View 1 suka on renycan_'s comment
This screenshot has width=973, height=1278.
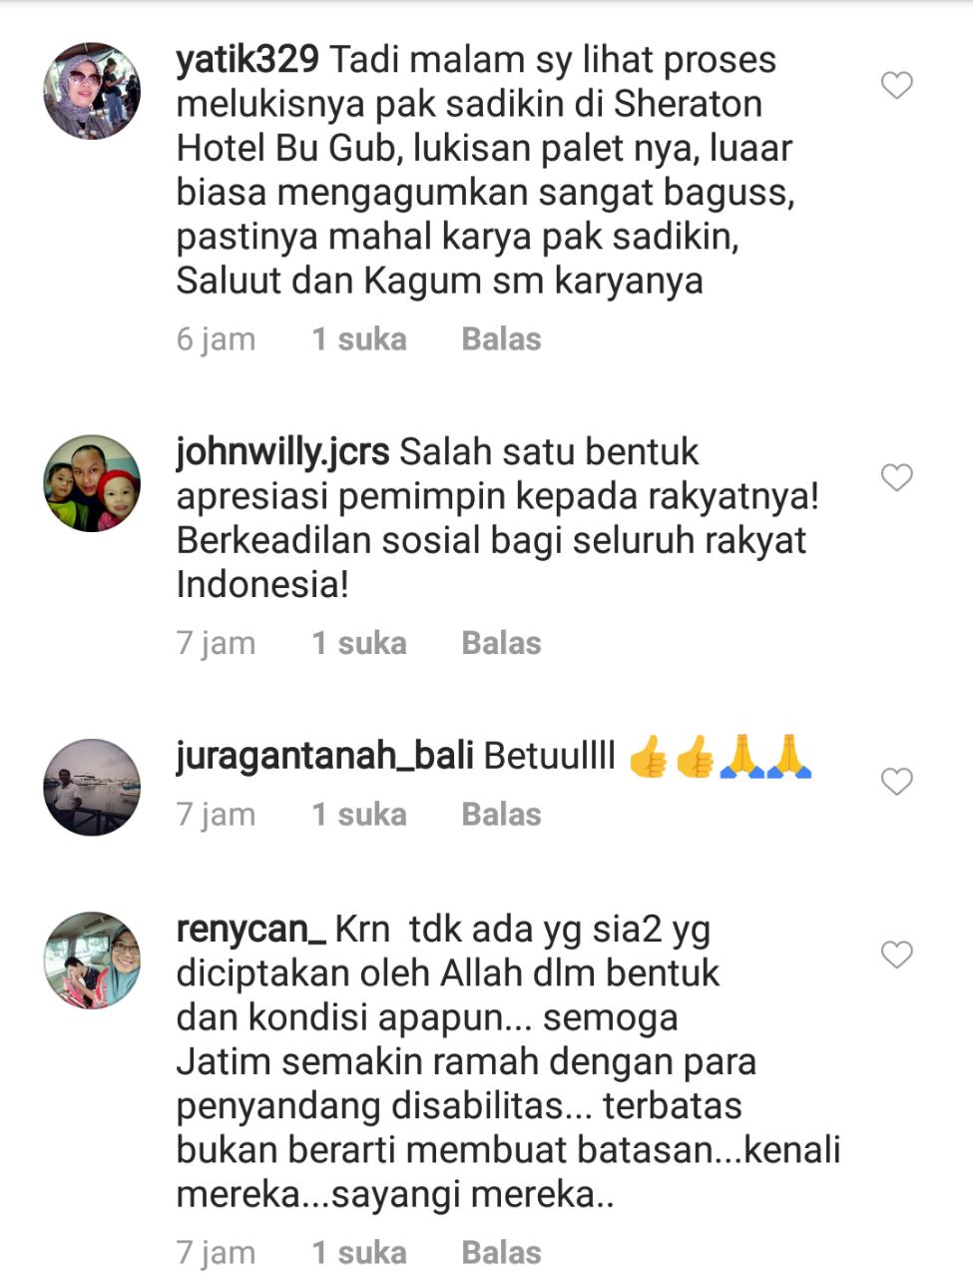[x=359, y=1253]
